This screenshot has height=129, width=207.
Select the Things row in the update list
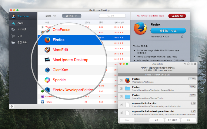[78, 102]
